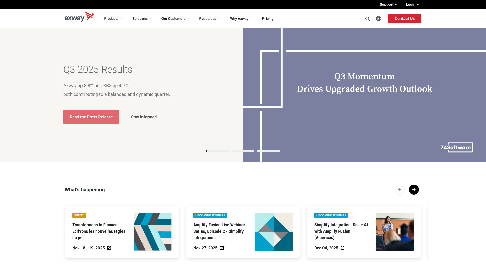Open external link icon on Nov 27 webinar
Screen dimensions: 486x273
click(221, 248)
